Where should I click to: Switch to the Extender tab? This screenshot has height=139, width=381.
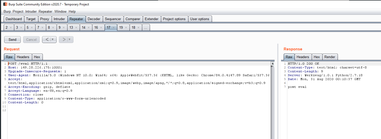pyautogui.click(x=152, y=19)
